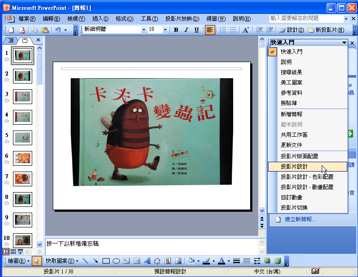Screen dimensions: 358x277
Task: Click the Copy icon in the toolbar
Action: pyautogui.click(x=35, y=30)
